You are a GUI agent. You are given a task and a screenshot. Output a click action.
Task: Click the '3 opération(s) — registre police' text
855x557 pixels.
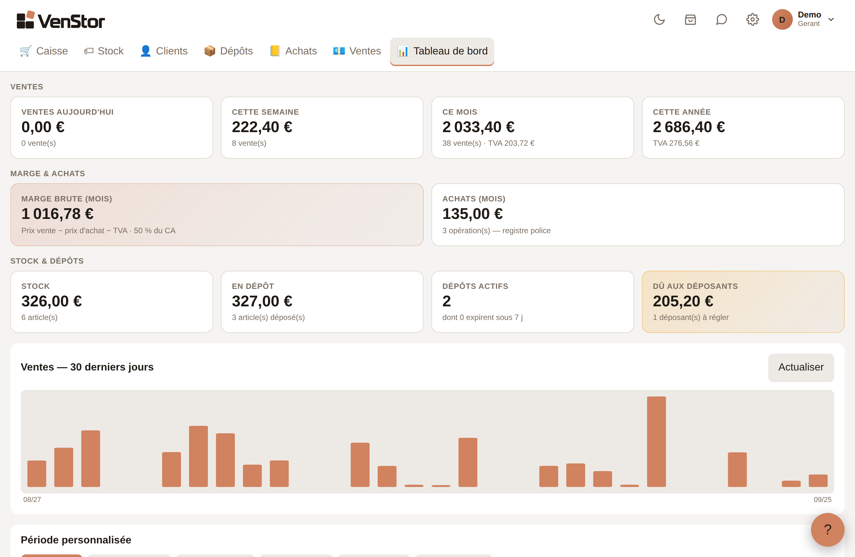(x=496, y=231)
